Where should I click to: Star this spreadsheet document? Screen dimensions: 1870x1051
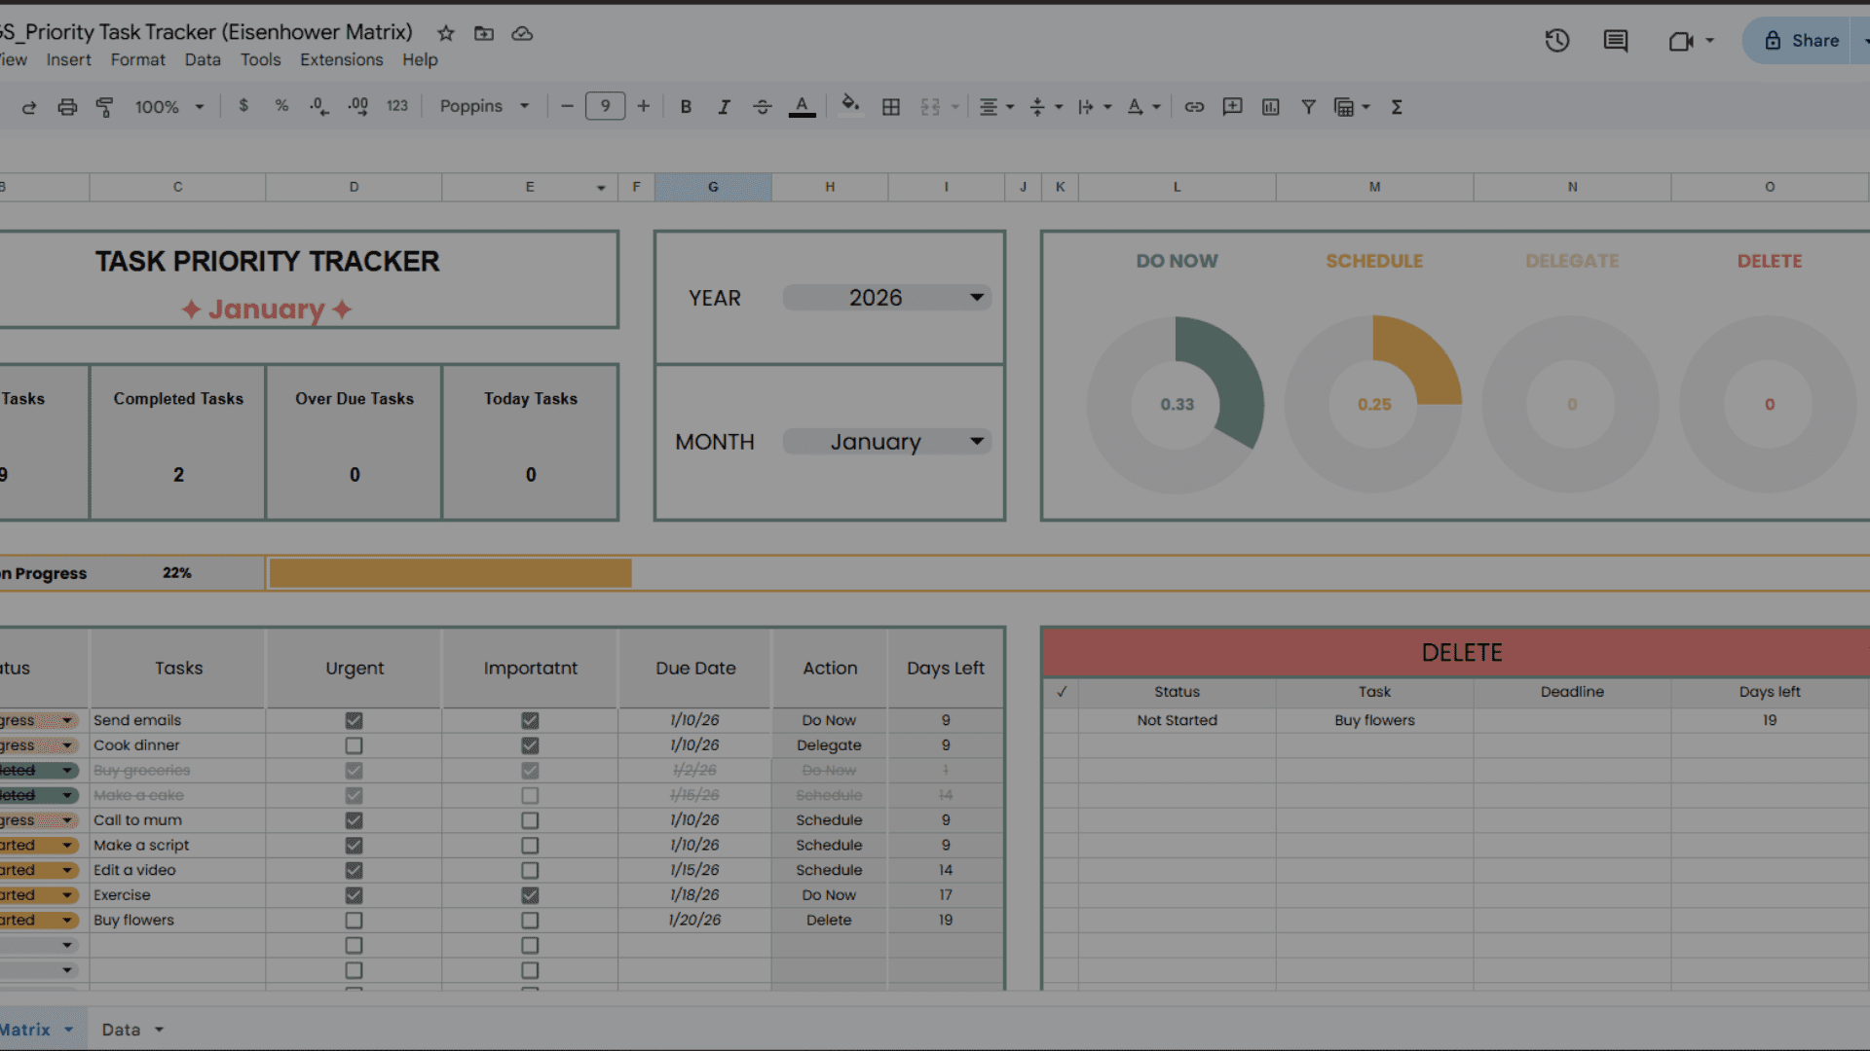coord(446,33)
